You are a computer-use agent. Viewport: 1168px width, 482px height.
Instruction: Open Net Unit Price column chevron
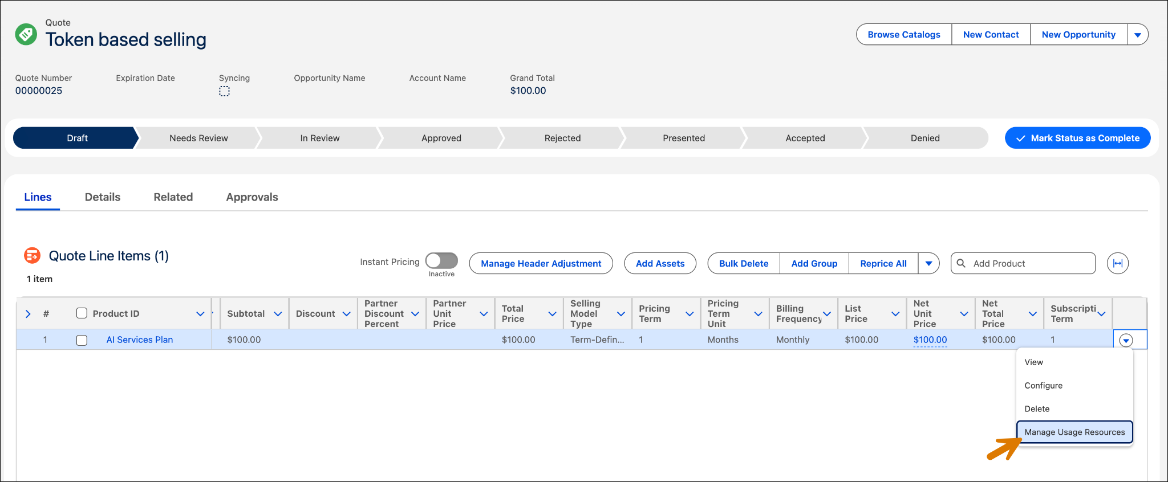[x=964, y=313]
